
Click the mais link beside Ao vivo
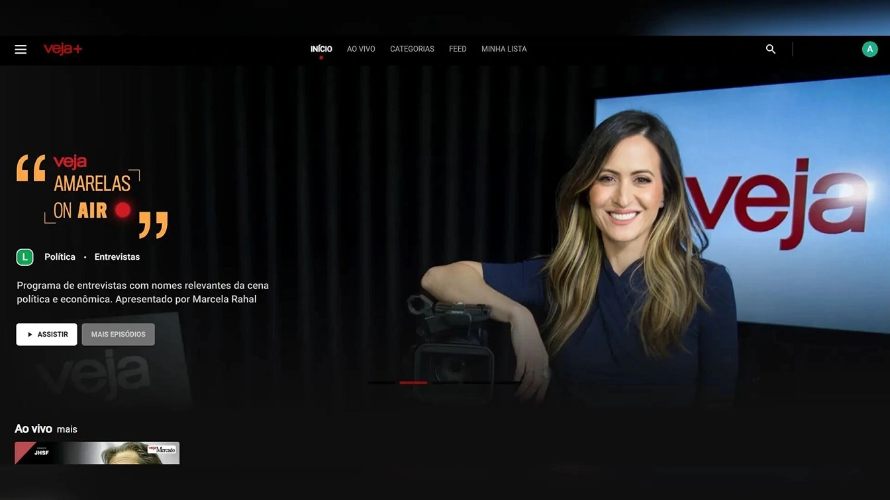67,430
